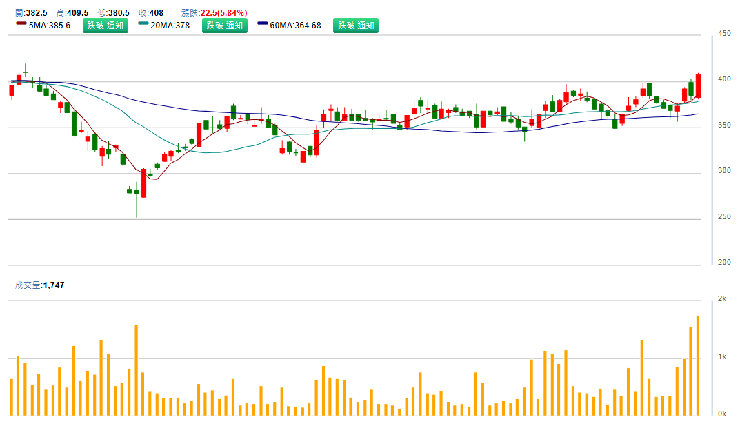Click the 450 label on price axis
The height and width of the screenshot is (428, 740).
click(x=724, y=33)
